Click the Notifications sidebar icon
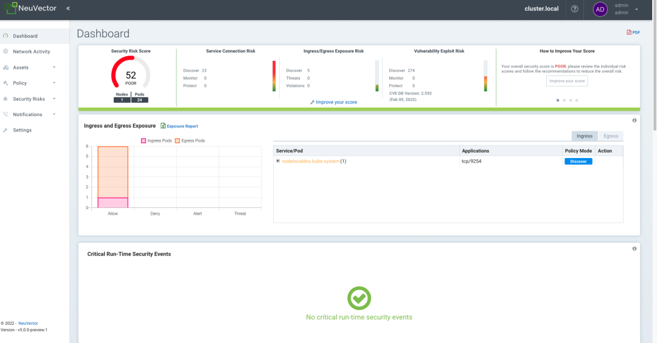657x343 pixels. [x=5, y=114]
